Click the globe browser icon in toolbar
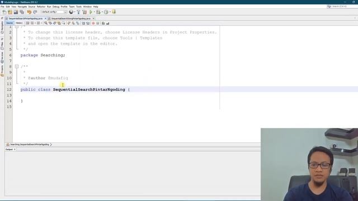Screen dimensions: 358x201 pyautogui.click(x=71, y=12)
